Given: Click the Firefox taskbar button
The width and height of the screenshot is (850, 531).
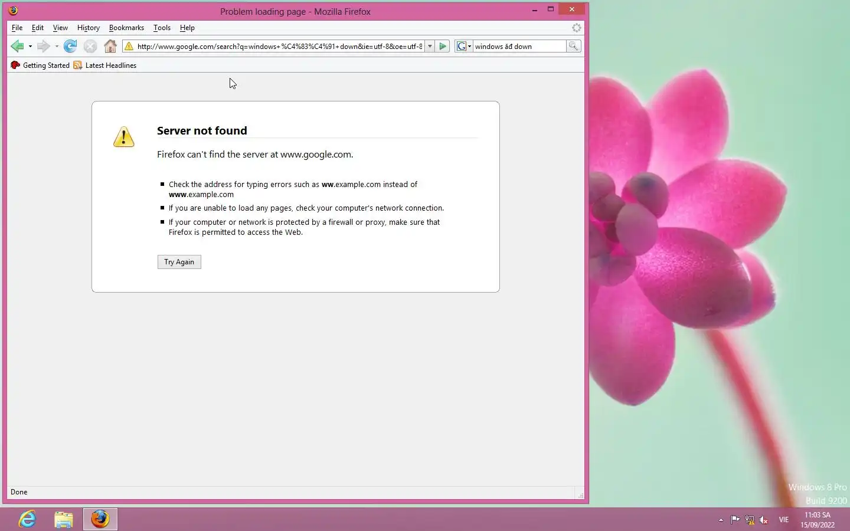Looking at the screenshot, I should pyautogui.click(x=100, y=519).
